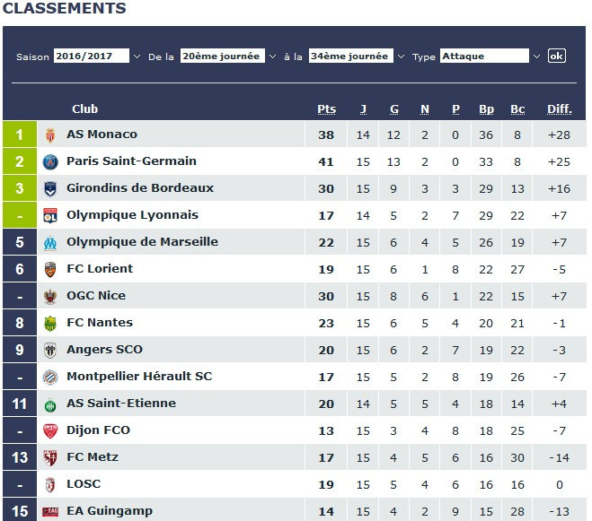The image size is (592, 521).
Task: Click the Olympique de Marseille crest icon
Action: click(50, 242)
